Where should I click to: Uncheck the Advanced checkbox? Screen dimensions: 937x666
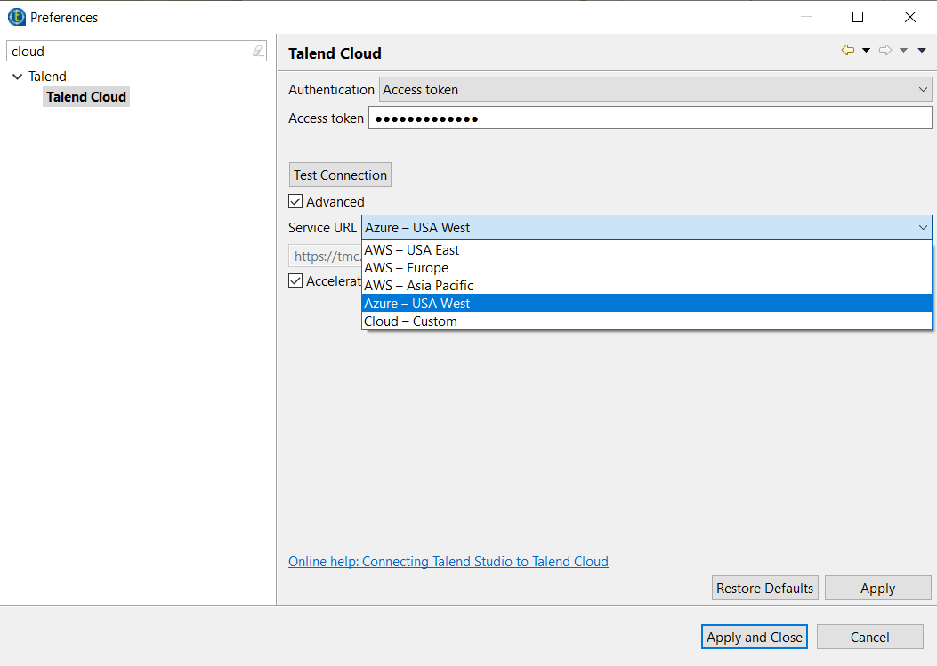(x=295, y=202)
